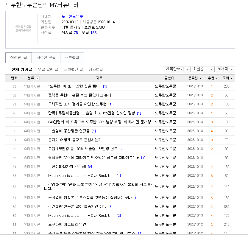Viewport: 248px width, 235px height.
Task: Expand the 분류 category filter arrow
Action: [x=38, y=78]
